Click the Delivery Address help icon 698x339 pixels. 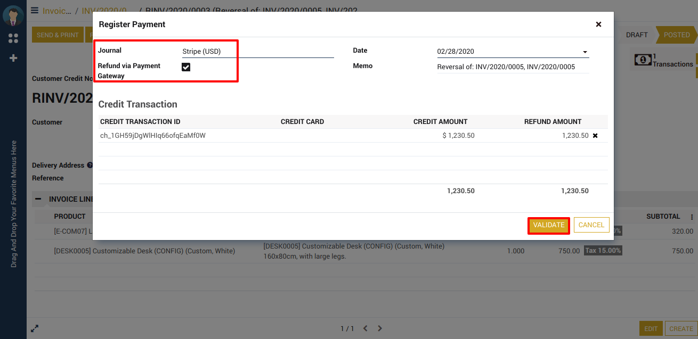coord(90,166)
